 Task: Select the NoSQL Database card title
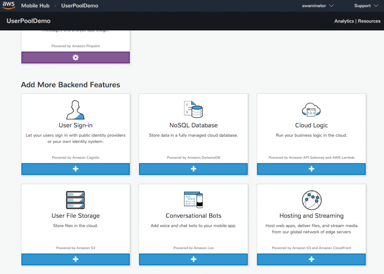click(x=193, y=125)
